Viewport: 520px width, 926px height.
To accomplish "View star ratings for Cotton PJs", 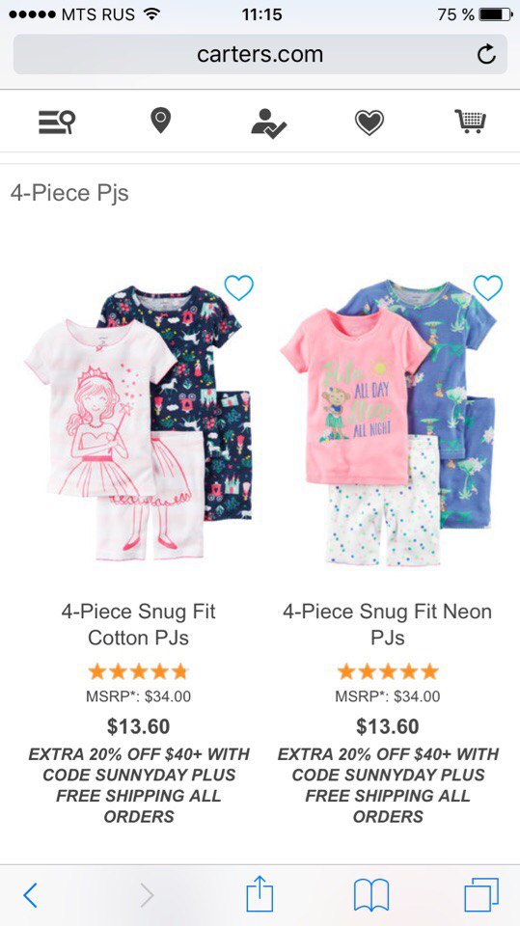I will (138, 671).
